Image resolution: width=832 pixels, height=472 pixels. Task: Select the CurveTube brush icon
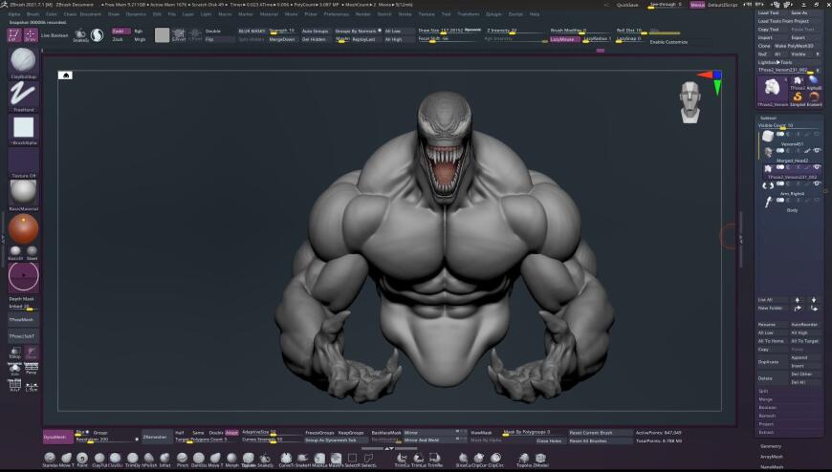286,458
